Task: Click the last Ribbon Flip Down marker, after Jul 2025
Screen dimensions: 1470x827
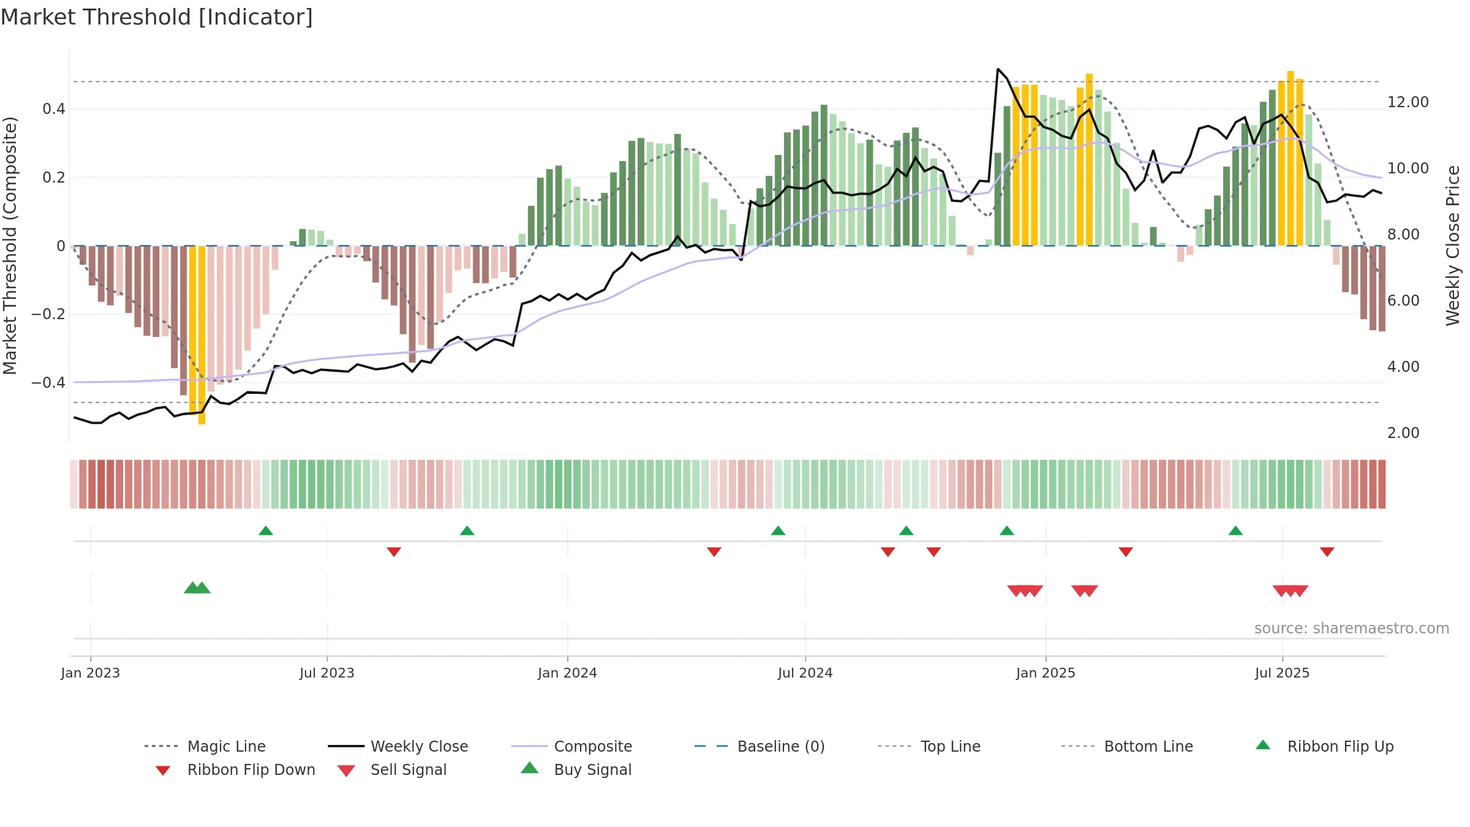Action: coord(1327,552)
